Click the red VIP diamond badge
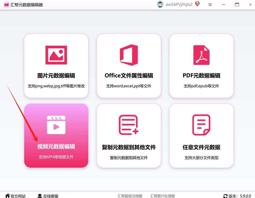The width and height of the screenshot is (255, 198). pos(197,4)
